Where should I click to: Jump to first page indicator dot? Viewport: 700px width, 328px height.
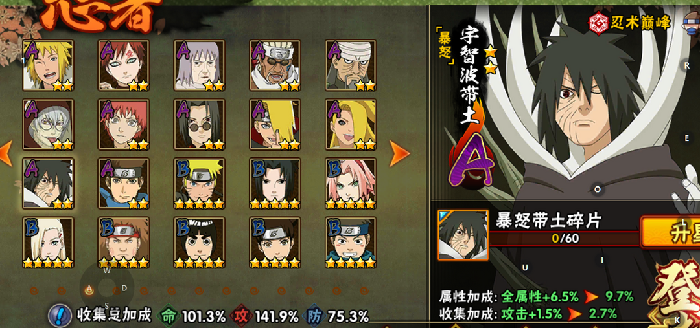[34, 291]
